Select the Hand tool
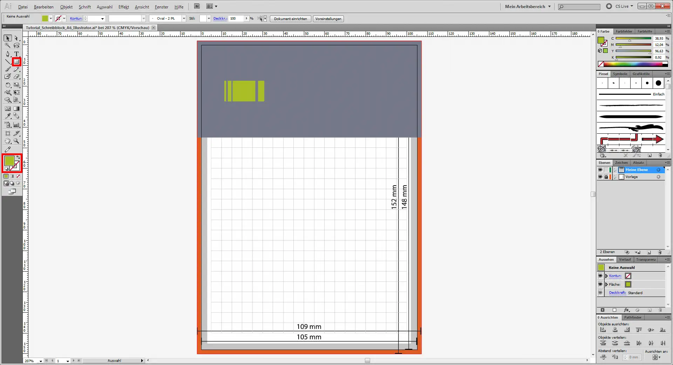This screenshot has height=365, width=673. pyautogui.click(x=7, y=140)
